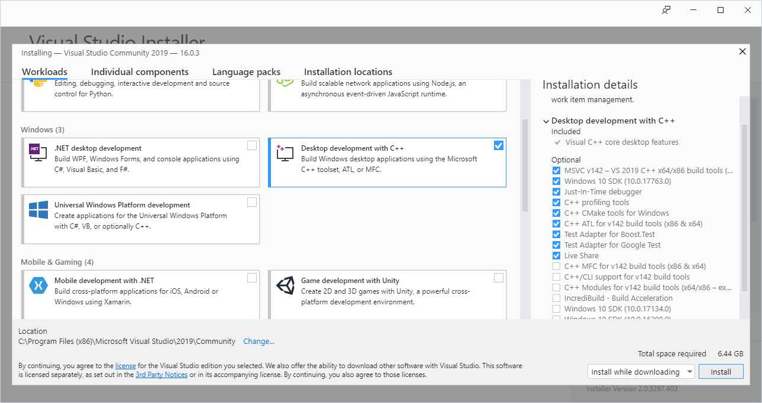The width and height of the screenshot is (762, 403).
Task: Open the Language packs tab
Action: 246,72
